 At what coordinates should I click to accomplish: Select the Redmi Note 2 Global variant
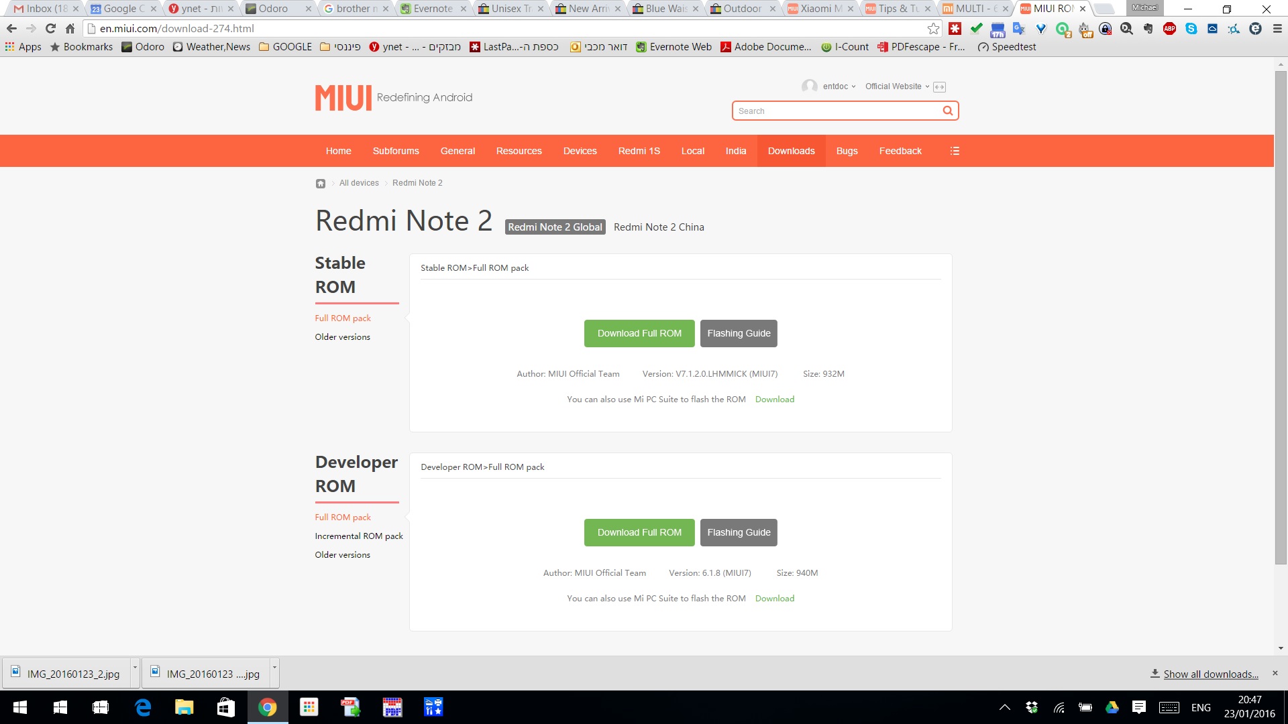click(555, 227)
